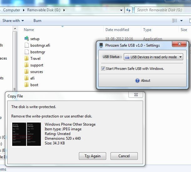The image size is (191, 172).
Task: Click the setup date 18-08-2012 10:16
Action: click(119, 39)
